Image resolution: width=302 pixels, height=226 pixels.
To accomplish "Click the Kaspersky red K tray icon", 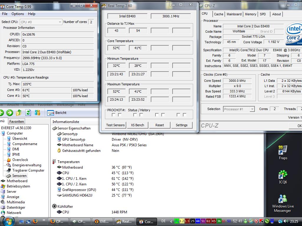I will pos(261,221).
